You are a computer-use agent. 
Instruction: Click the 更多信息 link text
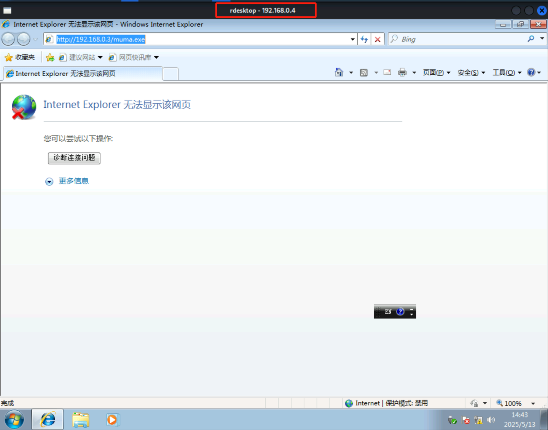[x=73, y=181]
